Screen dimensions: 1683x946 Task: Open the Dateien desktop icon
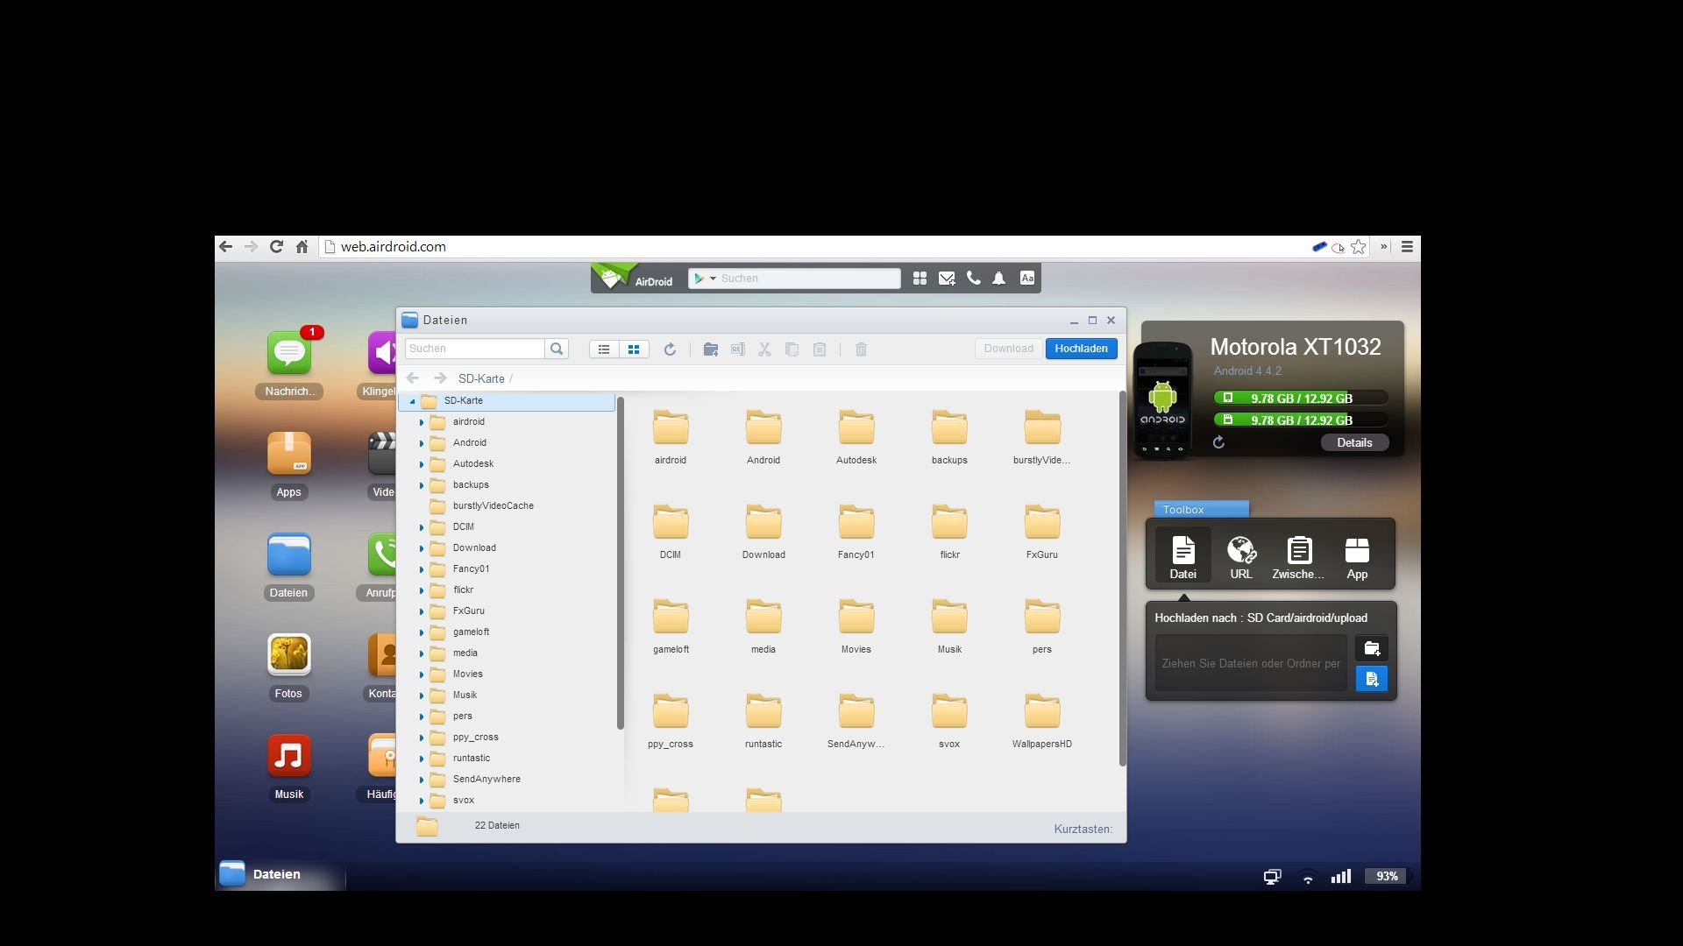point(289,554)
